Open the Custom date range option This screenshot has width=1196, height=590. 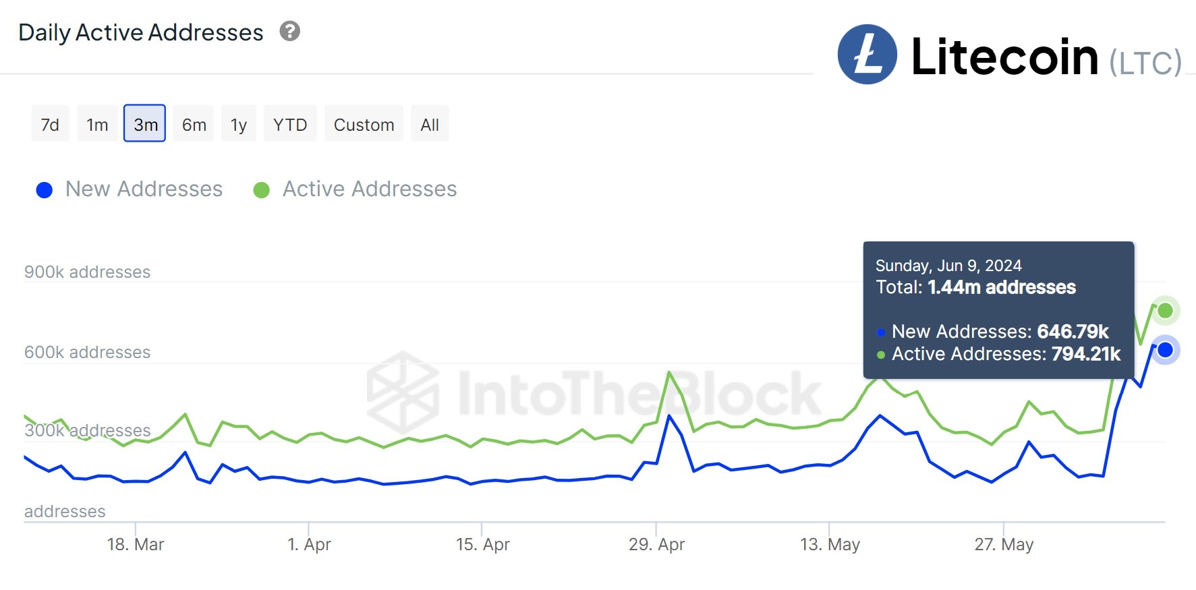coord(364,123)
